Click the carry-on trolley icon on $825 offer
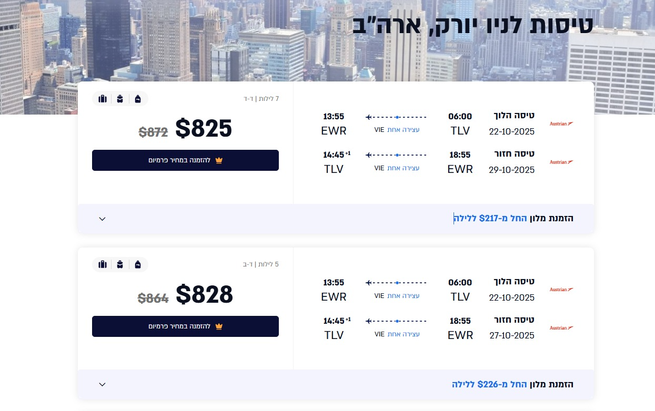Screen dimensions: 655x411 click(120, 99)
